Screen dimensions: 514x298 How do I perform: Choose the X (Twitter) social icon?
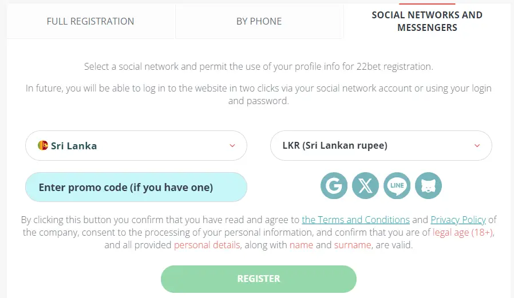366,186
